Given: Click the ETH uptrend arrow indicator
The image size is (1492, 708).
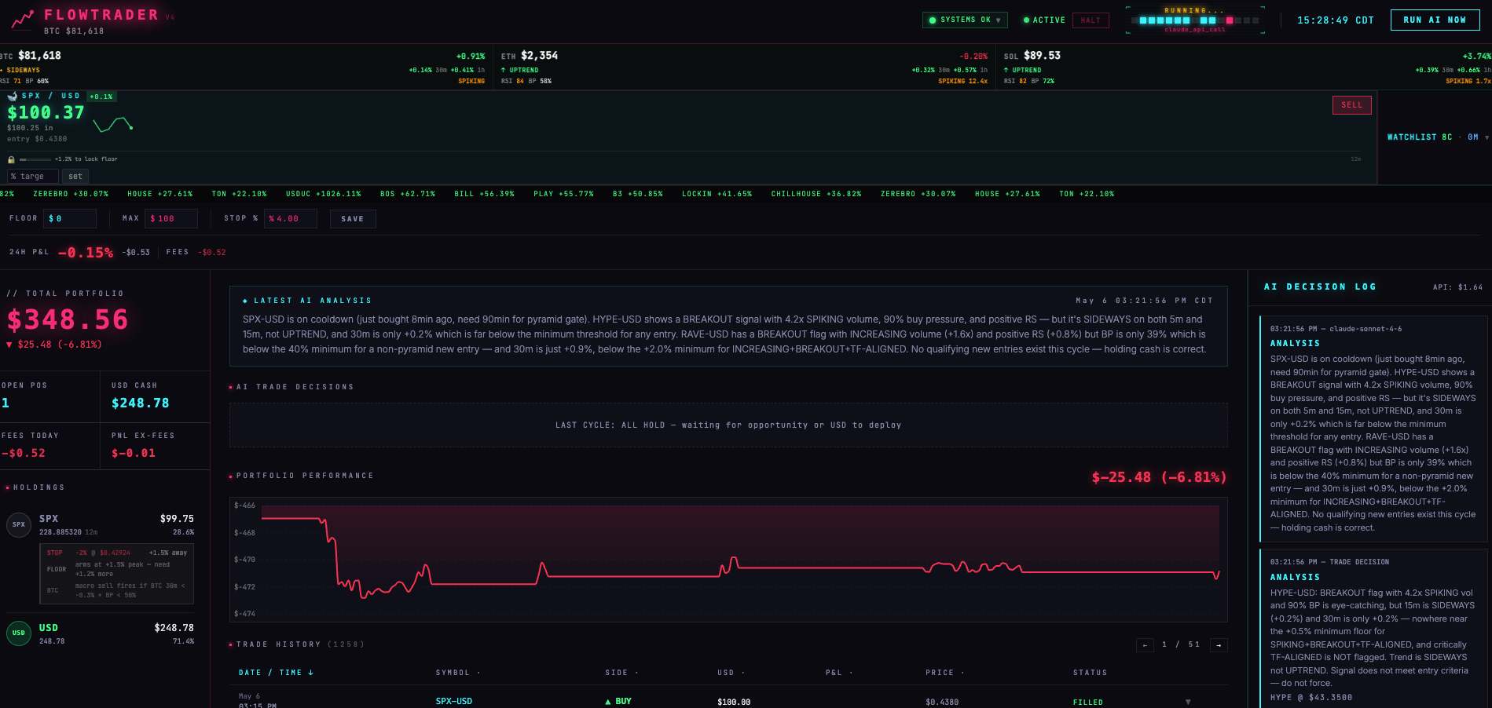Looking at the screenshot, I should pyautogui.click(x=504, y=70).
